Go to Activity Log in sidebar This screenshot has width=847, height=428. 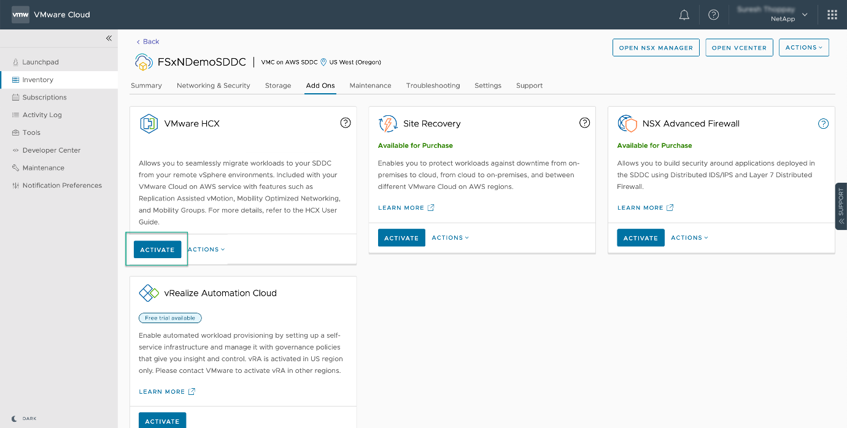pyautogui.click(x=42, y=115)
